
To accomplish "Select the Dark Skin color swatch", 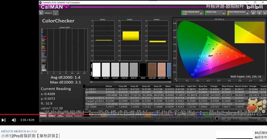I will 152,70.
